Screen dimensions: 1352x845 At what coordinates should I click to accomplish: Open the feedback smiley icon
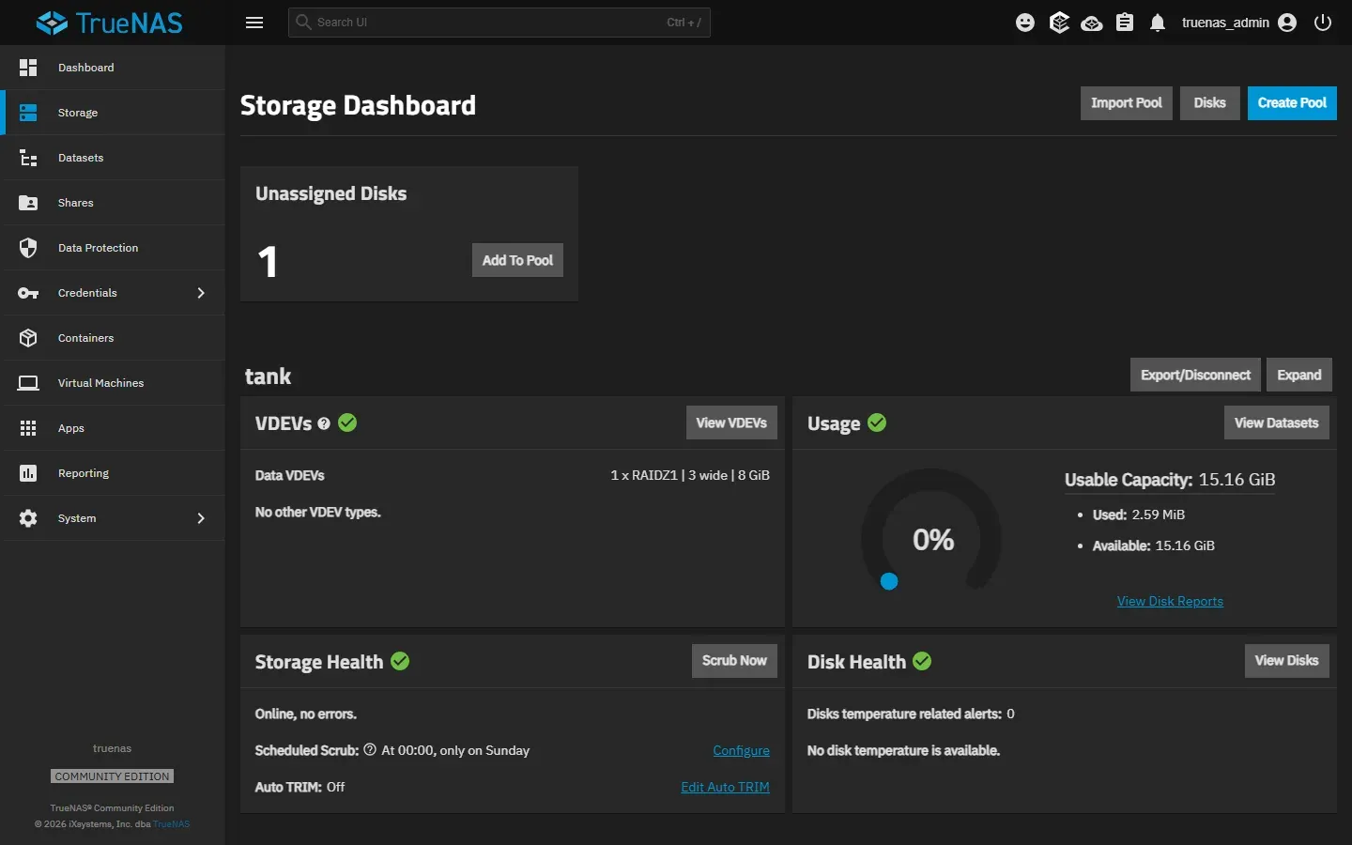point(1025,23)
